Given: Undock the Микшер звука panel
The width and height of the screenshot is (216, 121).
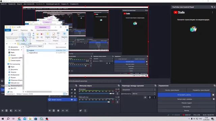Looking at the screenshot, I should pos(118,86).
